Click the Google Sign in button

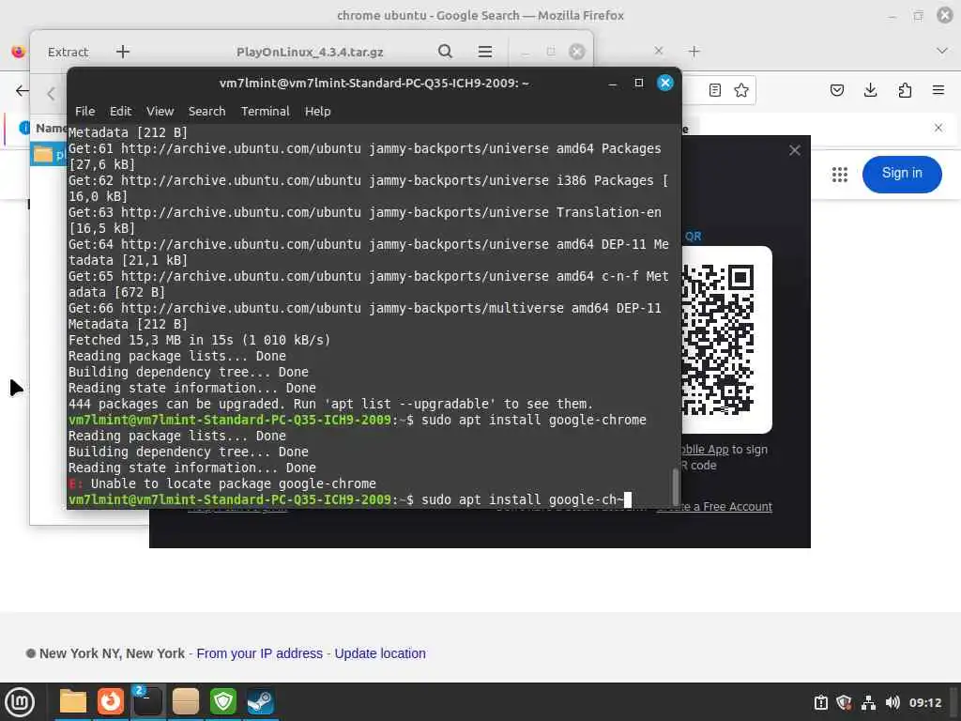click(902, 174)
